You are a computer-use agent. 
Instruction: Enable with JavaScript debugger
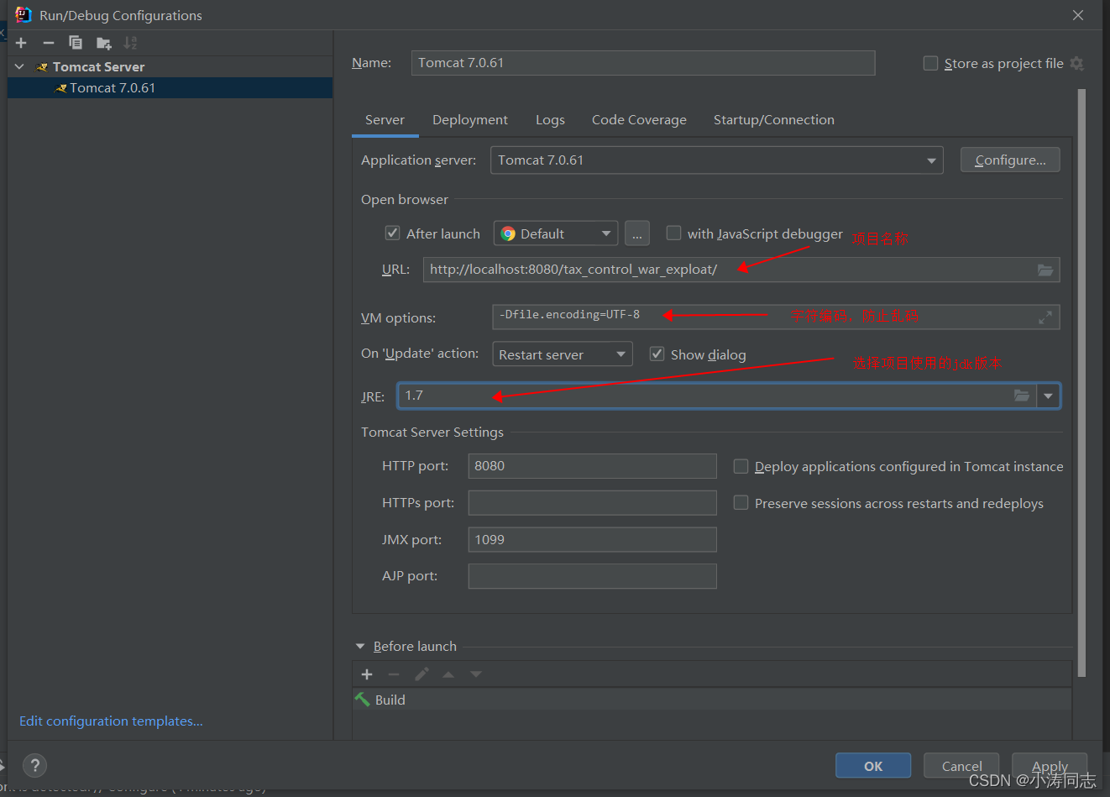pos(673,233)
